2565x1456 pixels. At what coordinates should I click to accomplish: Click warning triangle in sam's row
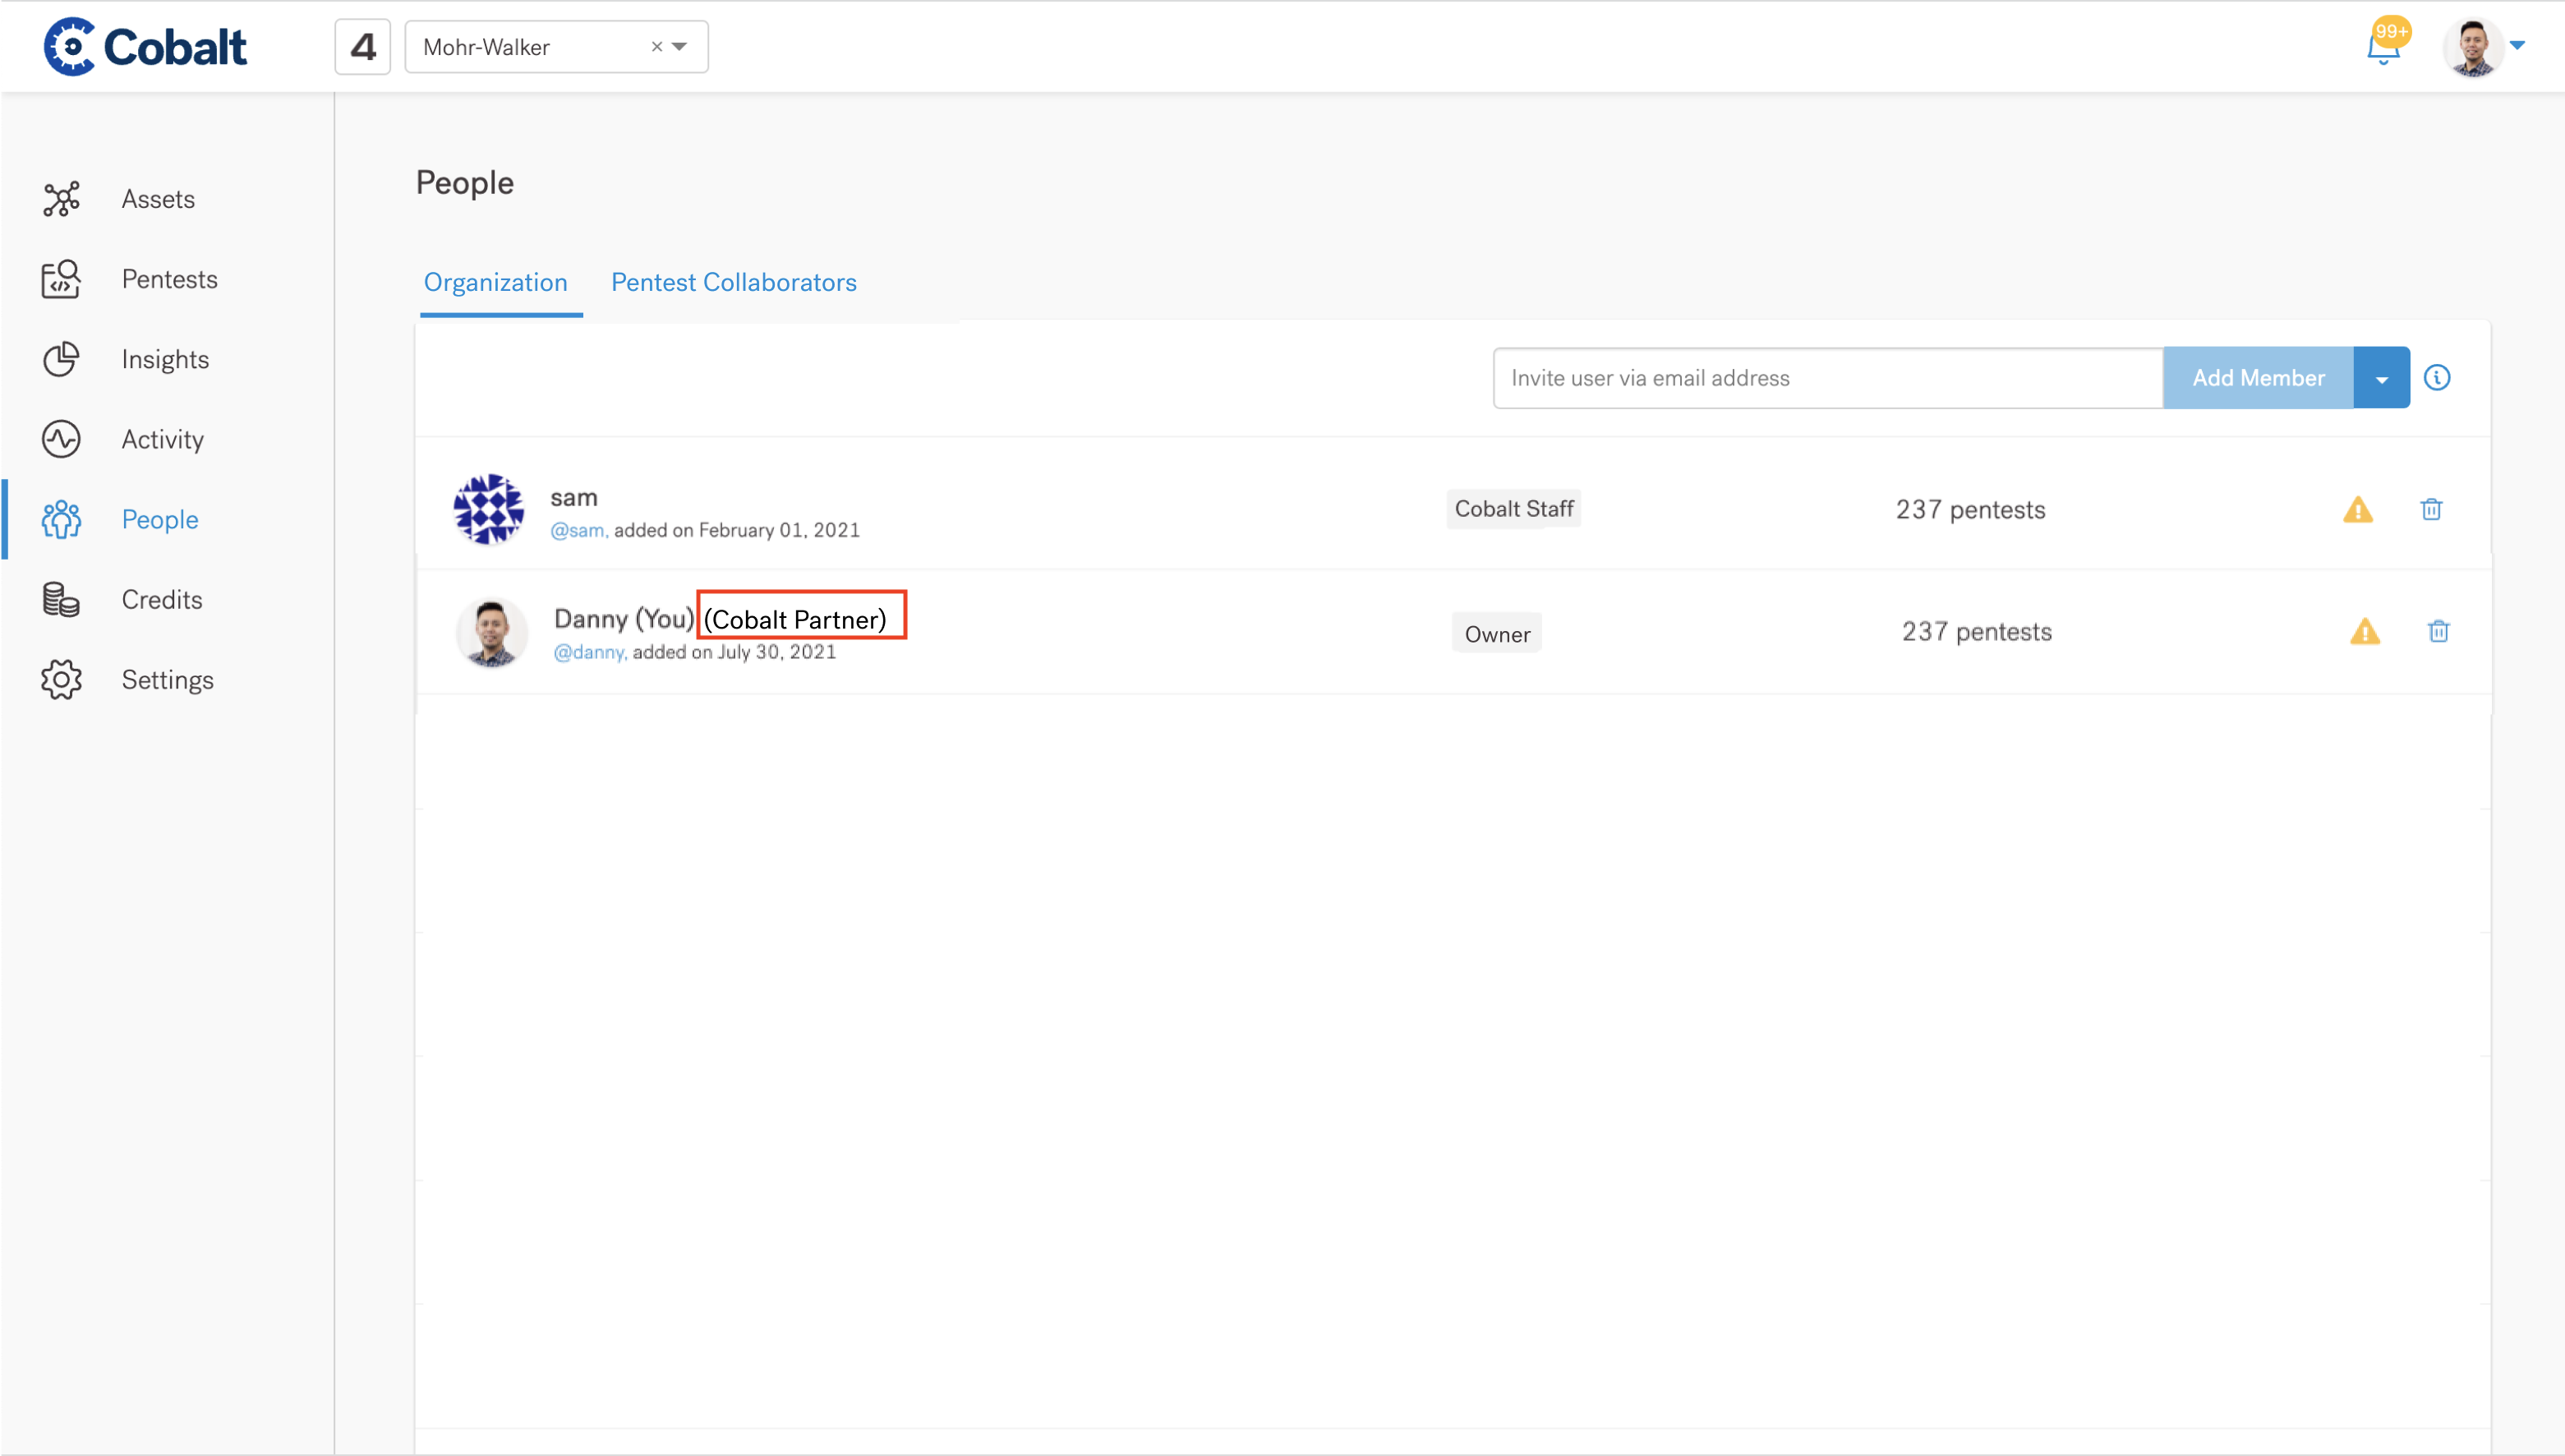click(x=2357, y=510)
